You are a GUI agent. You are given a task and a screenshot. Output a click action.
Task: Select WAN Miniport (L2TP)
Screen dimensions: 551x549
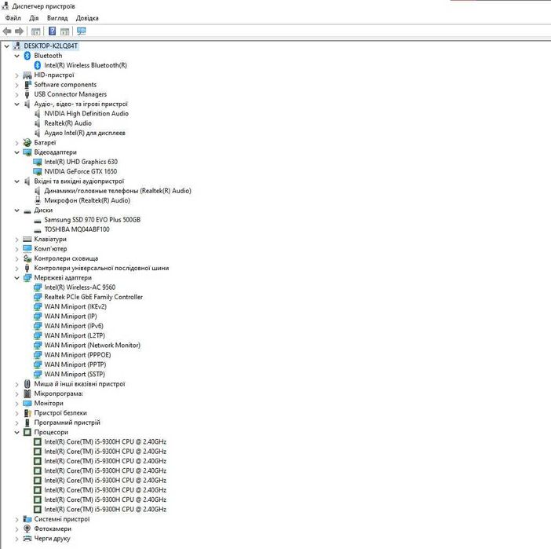[75, 335]
